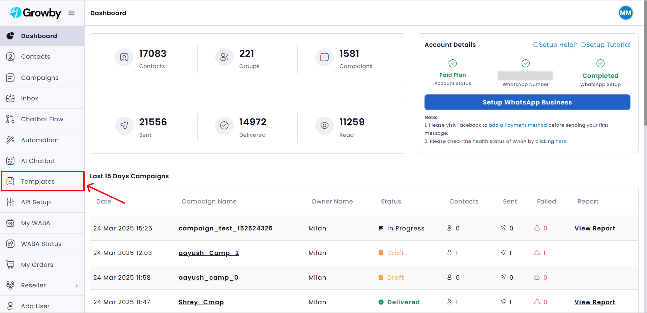Screen dimensions: 647x313
Task: Click Setup WhatsApp Business button
Action: [x=527, y=102]
